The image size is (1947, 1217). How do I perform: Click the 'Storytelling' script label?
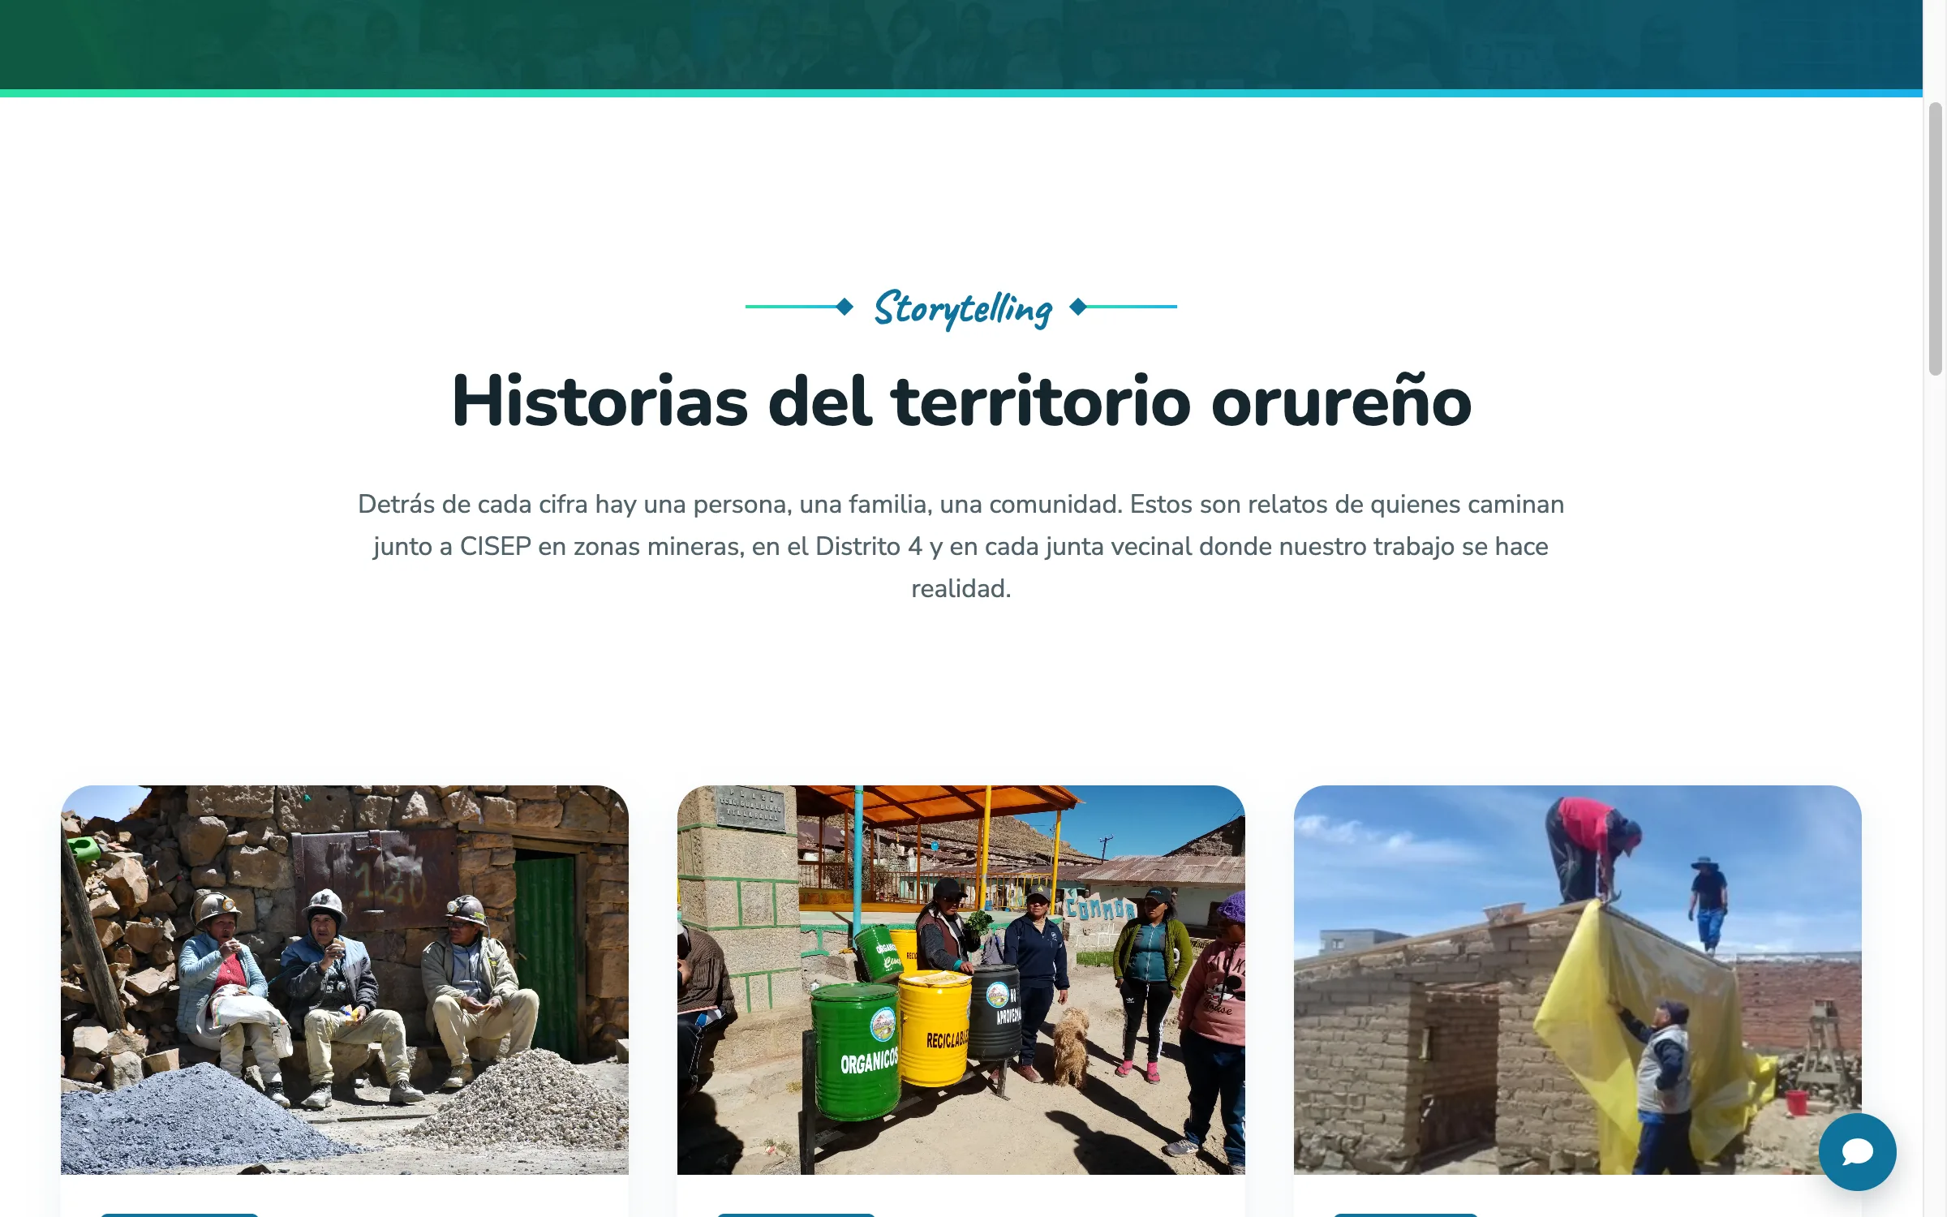pos(963,308)
